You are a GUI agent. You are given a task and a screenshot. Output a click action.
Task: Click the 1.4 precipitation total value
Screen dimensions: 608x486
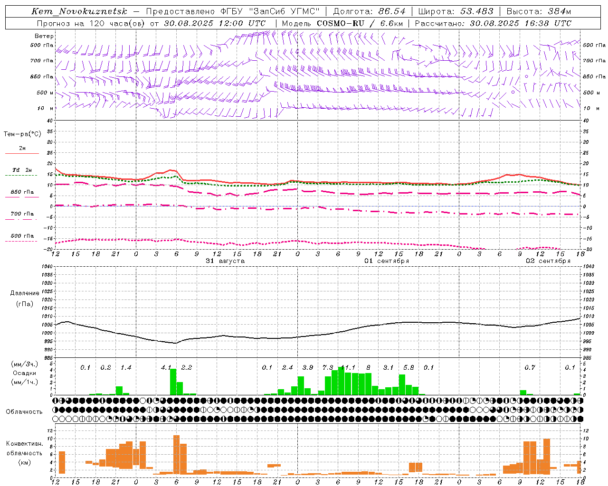[126, 368]
